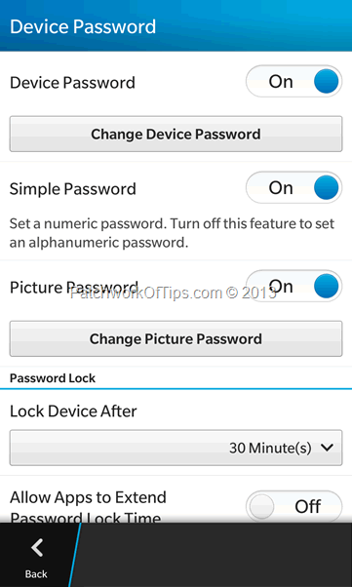
Task: Turn off the Device Password switch
Action: 293,81
